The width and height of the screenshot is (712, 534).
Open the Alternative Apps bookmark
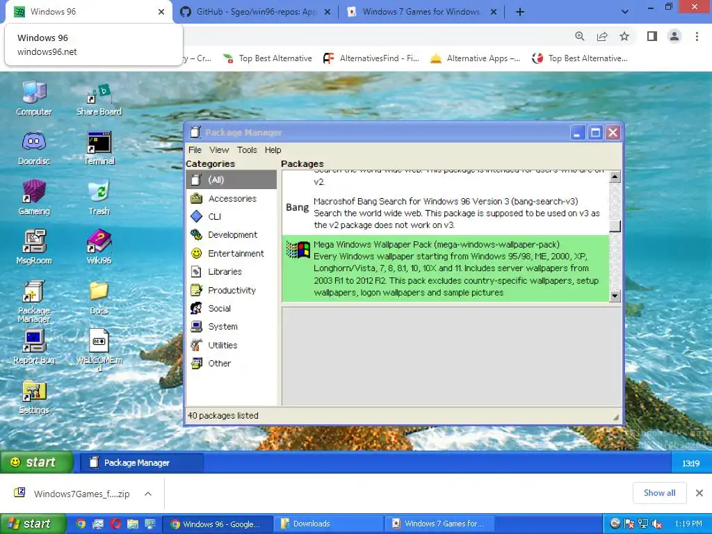pyautogui.click(x=475, y=58)
